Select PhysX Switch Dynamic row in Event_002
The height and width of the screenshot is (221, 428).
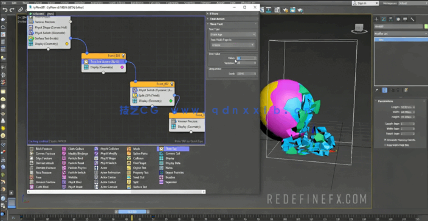coord(153,89)
